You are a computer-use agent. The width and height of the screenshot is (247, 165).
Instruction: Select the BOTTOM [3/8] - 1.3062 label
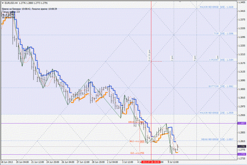click(221, 86)
